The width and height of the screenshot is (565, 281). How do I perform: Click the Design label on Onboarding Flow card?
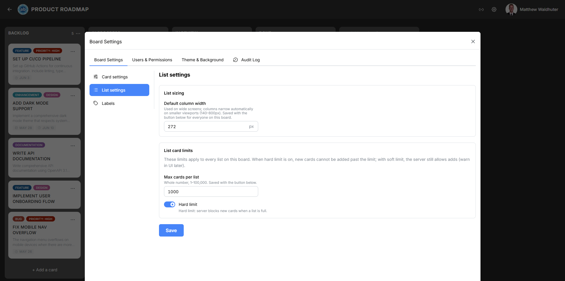click(42, 188)
